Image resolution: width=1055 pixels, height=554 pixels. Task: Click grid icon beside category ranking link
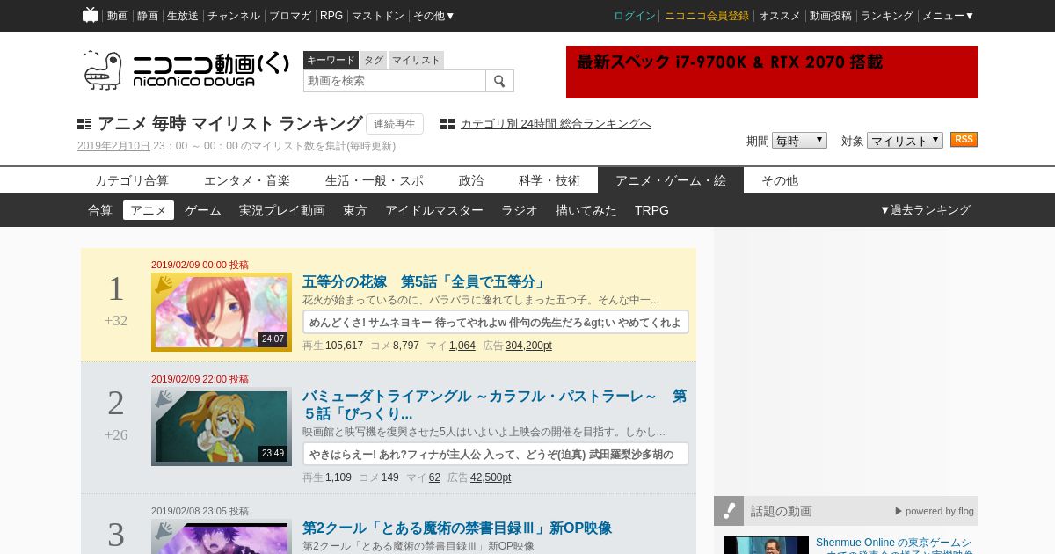pyautogui.click(x=447, y=124)
